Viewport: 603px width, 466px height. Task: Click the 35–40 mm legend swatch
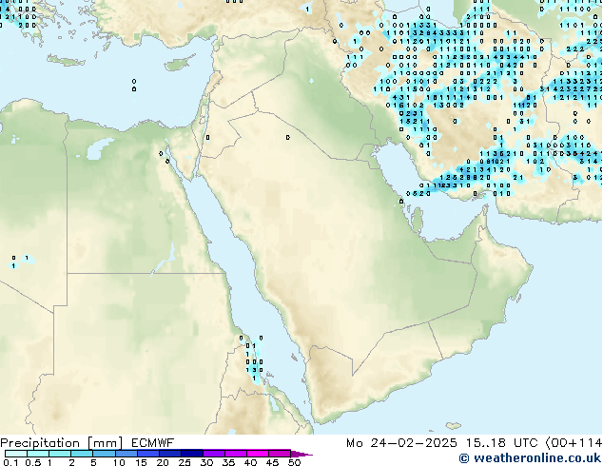coord(236,454)
